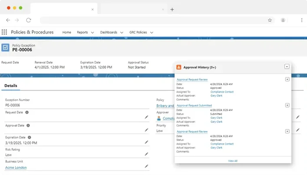Go to the Home nav item

point(66,32)
